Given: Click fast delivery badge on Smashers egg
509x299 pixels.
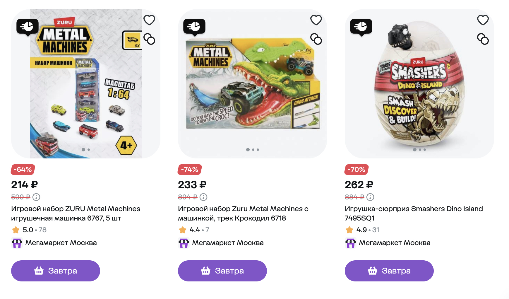Looking at the screenshot, I should tap(361, 27).
